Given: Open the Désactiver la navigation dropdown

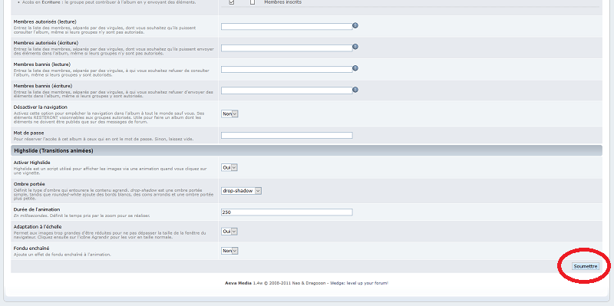Looking at the screenshot, I should (x=229, y=114).
